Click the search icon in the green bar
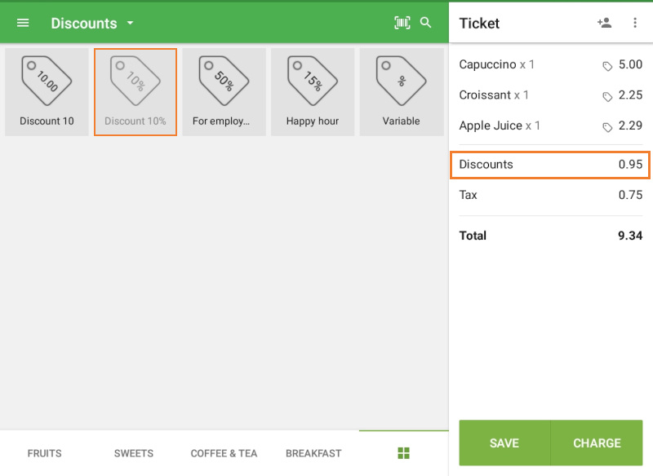This screenshot has width=653, height=476. point(425,23)
